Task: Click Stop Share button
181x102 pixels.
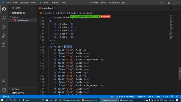Action: pos(105,16)
